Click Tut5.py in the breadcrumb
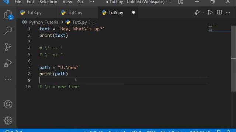This screenshot has width=236, height=132. click(x=80, y=22)
